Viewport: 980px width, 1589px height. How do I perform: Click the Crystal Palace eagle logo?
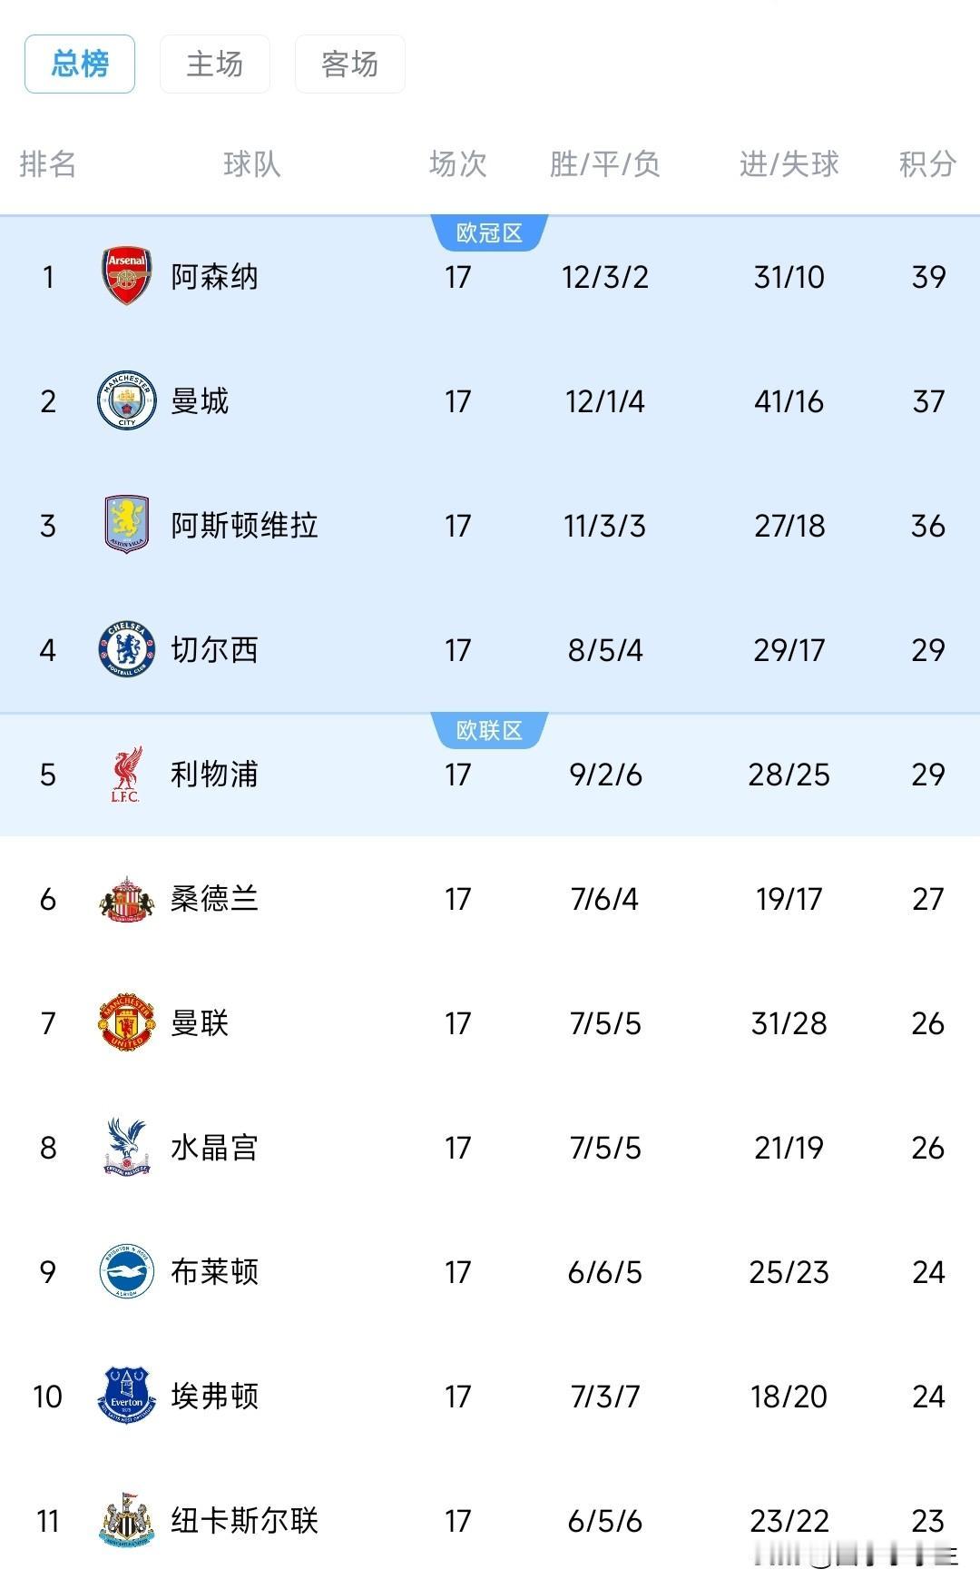coord(126,1148)
